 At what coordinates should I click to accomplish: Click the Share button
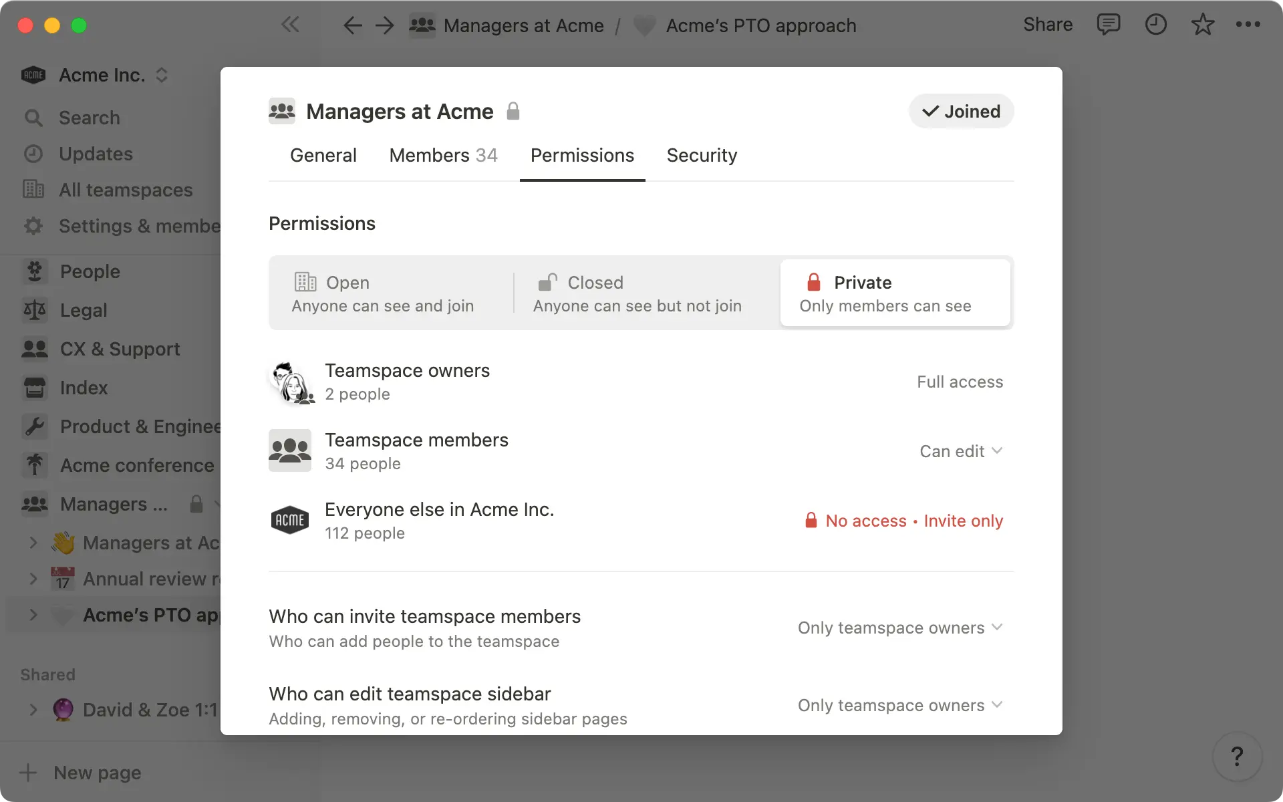coord(1047,25)
